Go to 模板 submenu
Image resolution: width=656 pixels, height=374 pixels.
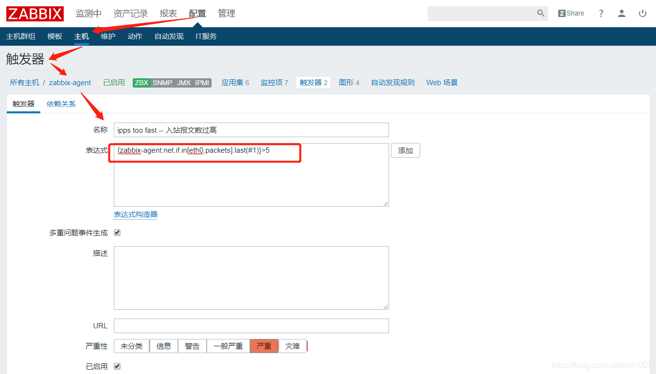(55, 36)
